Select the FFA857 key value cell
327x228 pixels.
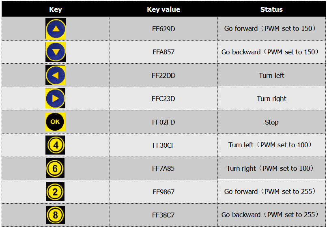click(163, 52)
